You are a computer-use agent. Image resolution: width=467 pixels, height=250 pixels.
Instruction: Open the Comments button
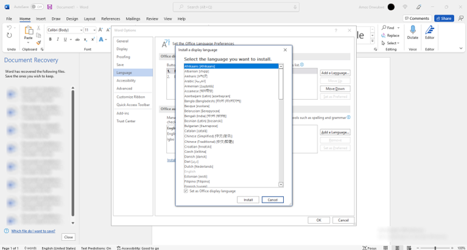tap(417, 18)
